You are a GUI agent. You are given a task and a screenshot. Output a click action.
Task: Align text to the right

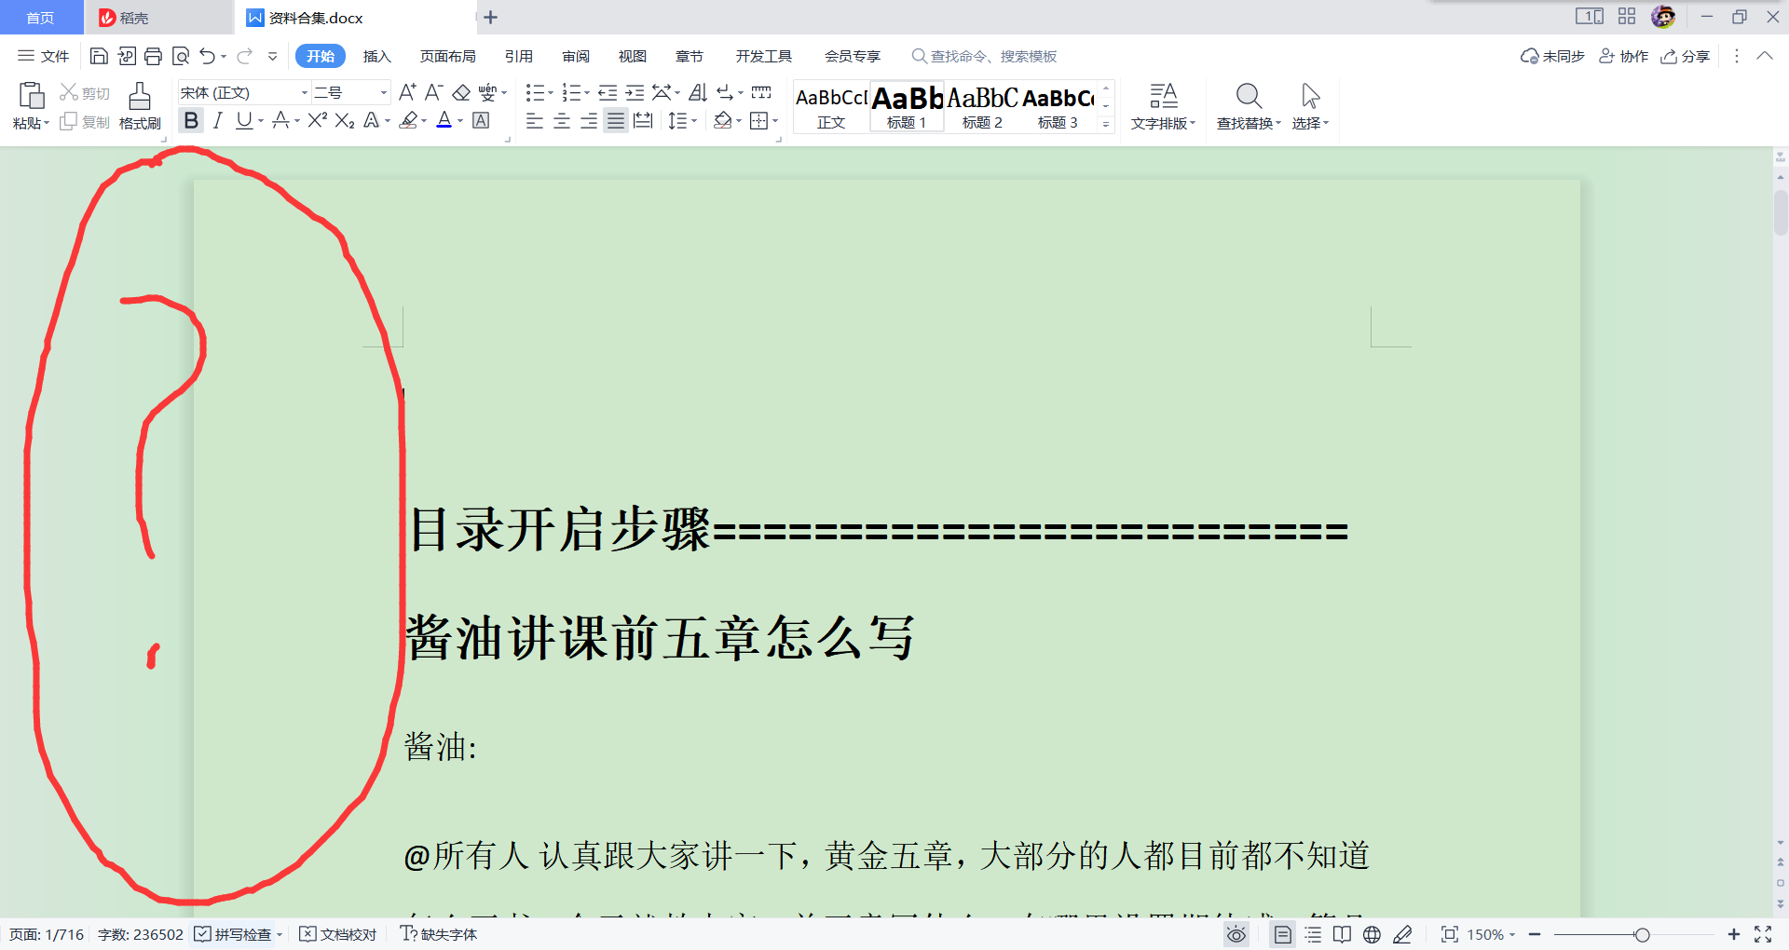click(588, 120)
